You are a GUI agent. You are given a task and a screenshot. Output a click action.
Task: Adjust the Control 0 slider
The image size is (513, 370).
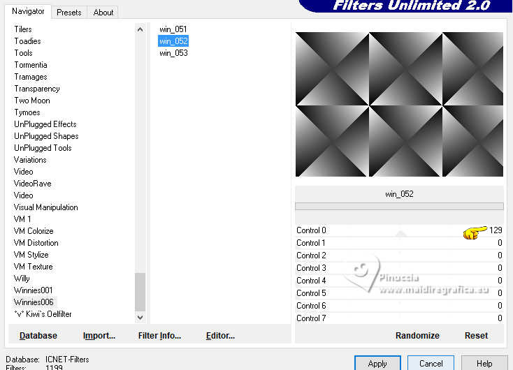[399, 230]
